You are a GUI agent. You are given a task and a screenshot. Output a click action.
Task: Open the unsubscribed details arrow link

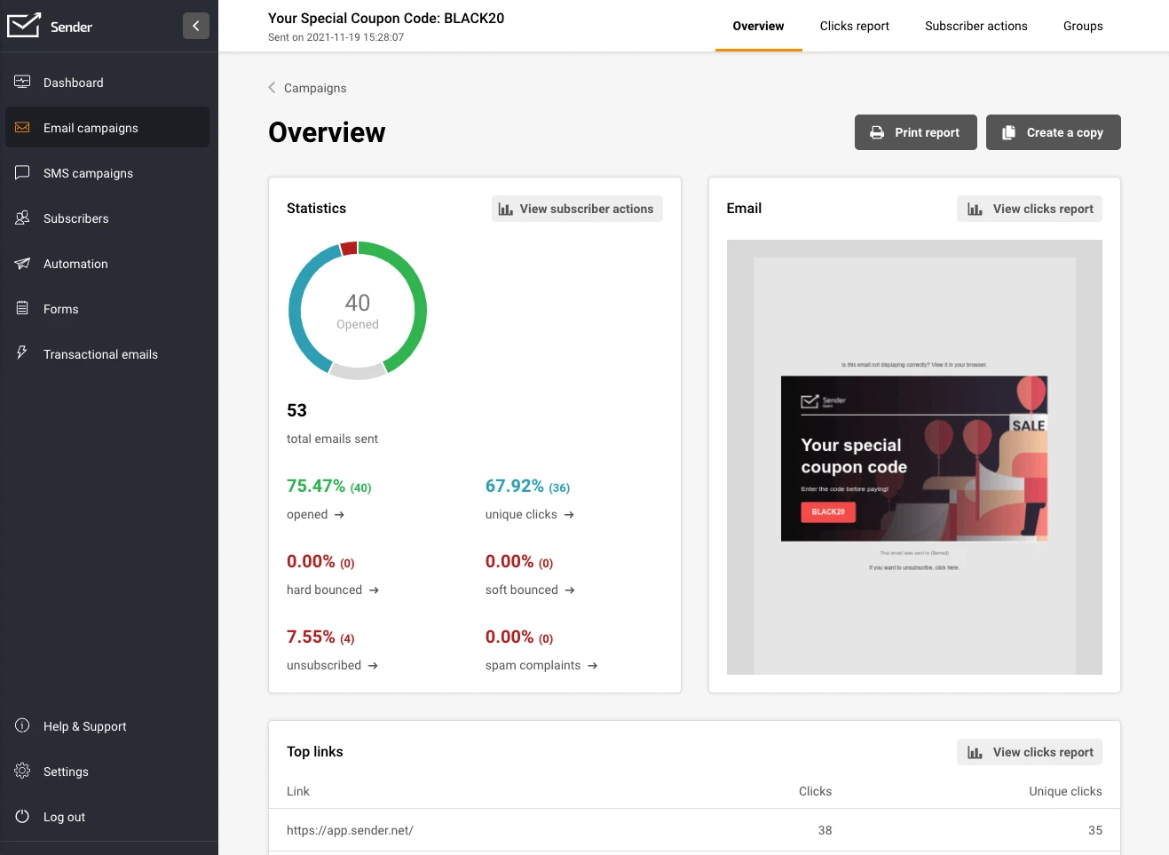pyautogui.click(x=373, y=666)
